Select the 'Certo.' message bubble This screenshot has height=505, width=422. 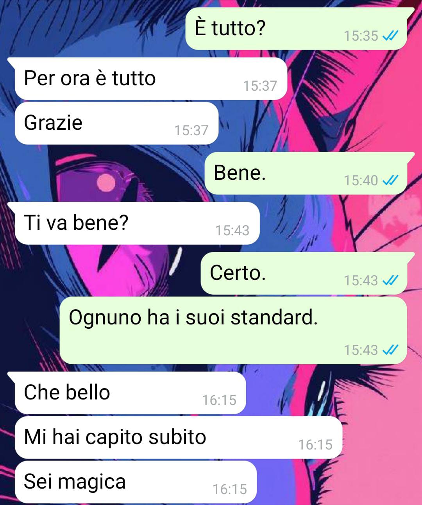point(307,273)
